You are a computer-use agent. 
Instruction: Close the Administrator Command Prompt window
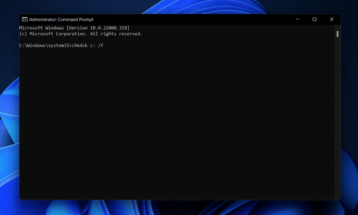click(331, 19)
